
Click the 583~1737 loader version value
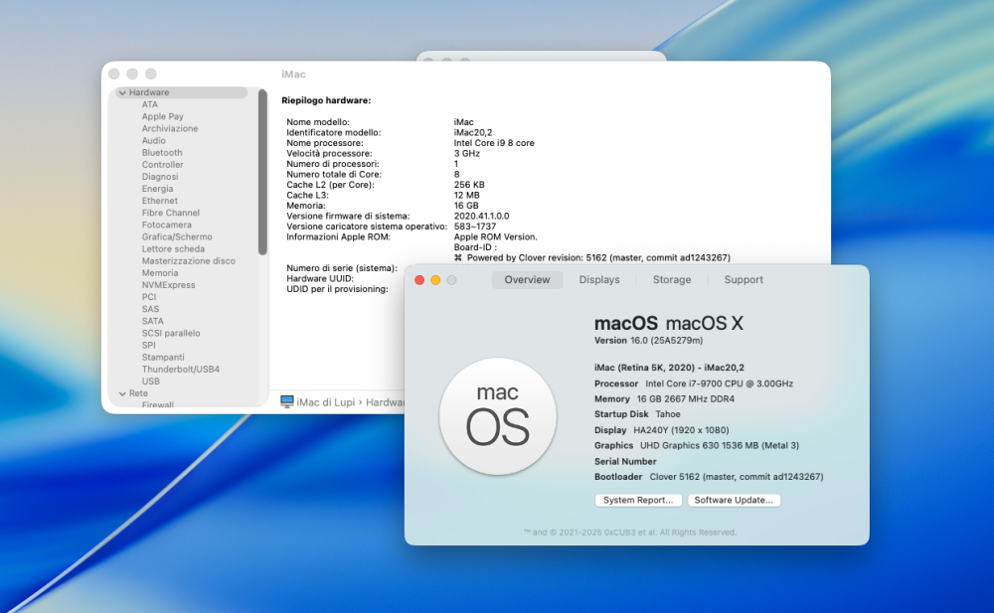click(475, 227)
